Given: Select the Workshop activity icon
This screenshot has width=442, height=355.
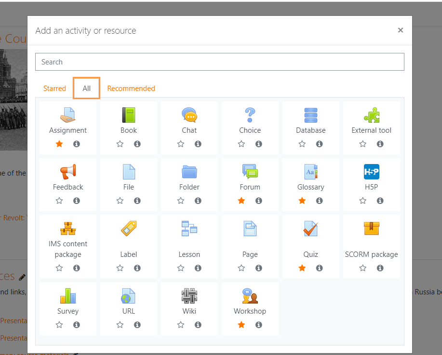Looking at the screenshot, I should (x=250, y=296).
